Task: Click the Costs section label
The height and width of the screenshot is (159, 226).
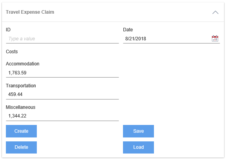Action: pos(12,52)
